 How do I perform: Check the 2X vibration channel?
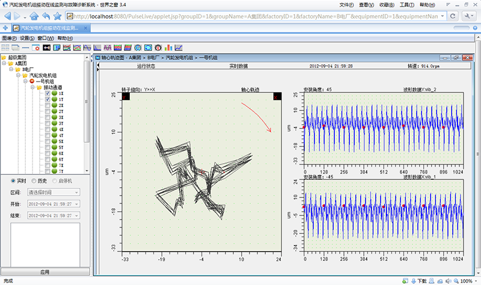(47, 106)
